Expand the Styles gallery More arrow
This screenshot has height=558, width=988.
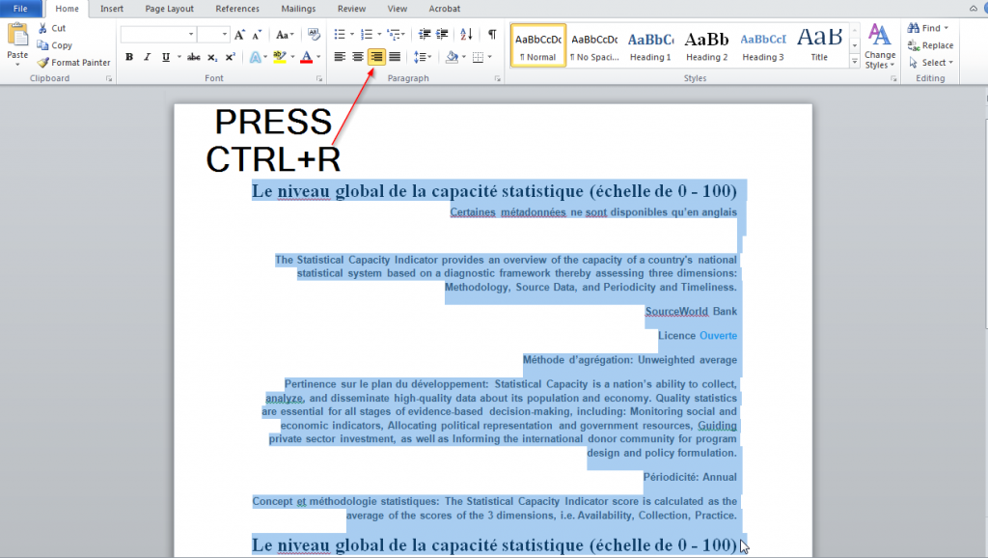[855, 62]
